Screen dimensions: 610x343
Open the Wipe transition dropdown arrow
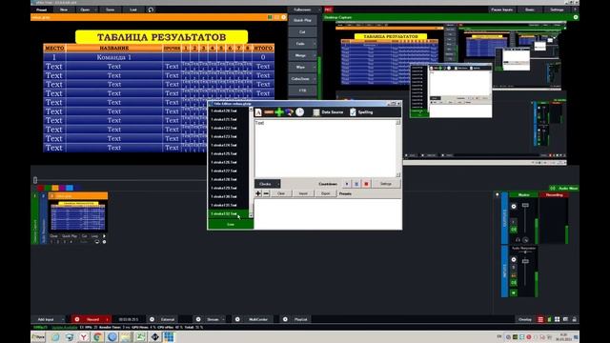click(x=315, y=67)
